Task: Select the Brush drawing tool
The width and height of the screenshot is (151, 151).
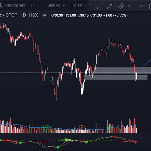Action: click(x=141, y=6)
